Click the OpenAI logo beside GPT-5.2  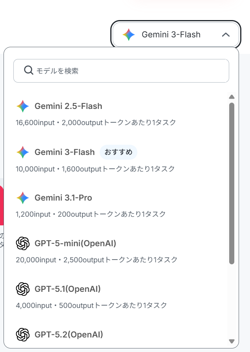point(23,334)
